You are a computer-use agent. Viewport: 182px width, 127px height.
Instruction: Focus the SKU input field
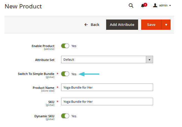[107, 102]
